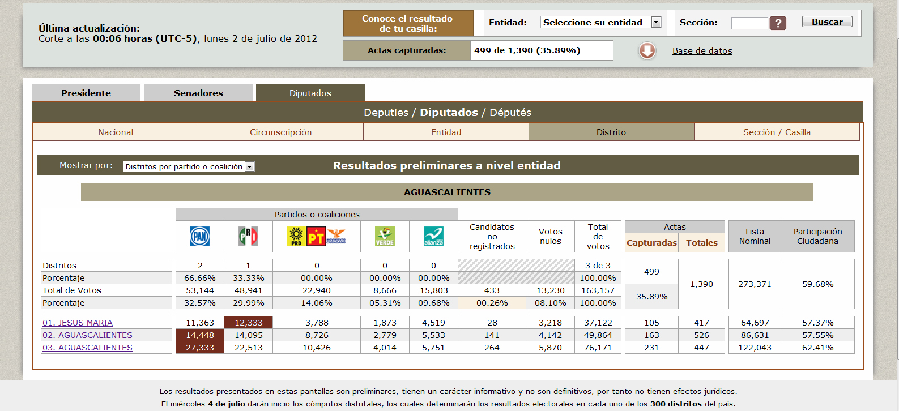The width and height of the screenshot is (899, 411).
Task: Click the Nueva Alianza party logo
Action: click(433, 236)
